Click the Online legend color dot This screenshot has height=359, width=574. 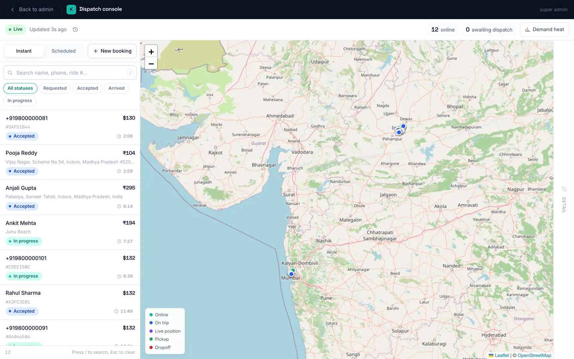(x=151, y=315)
